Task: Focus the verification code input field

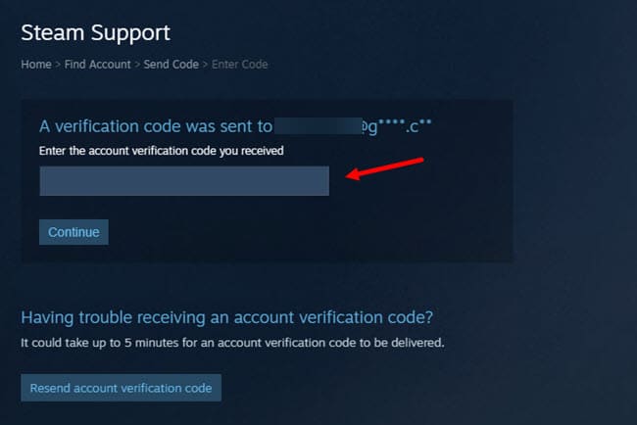Action: click(184, 181)
